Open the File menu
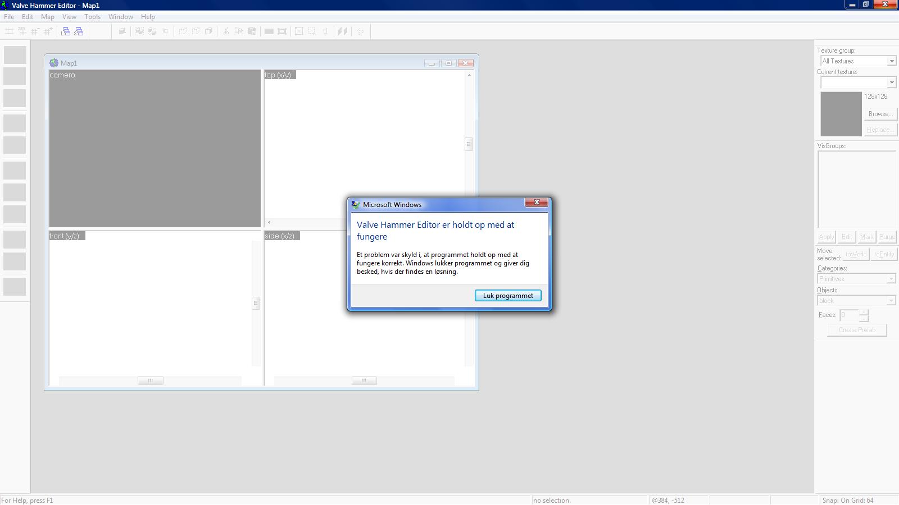Screen dimensions: 899x505 point(9,17)
